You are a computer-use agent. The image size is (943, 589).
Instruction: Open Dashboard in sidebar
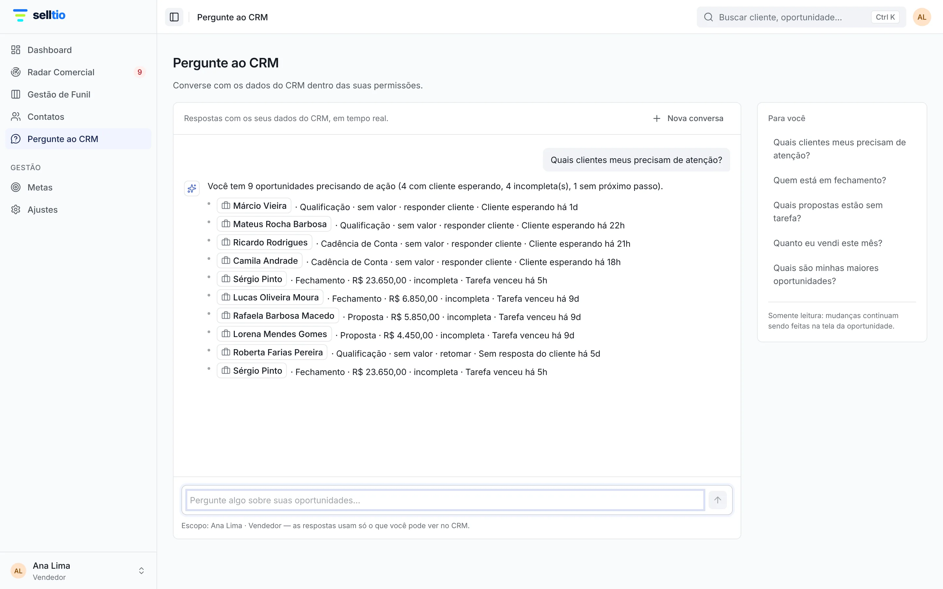78,50
